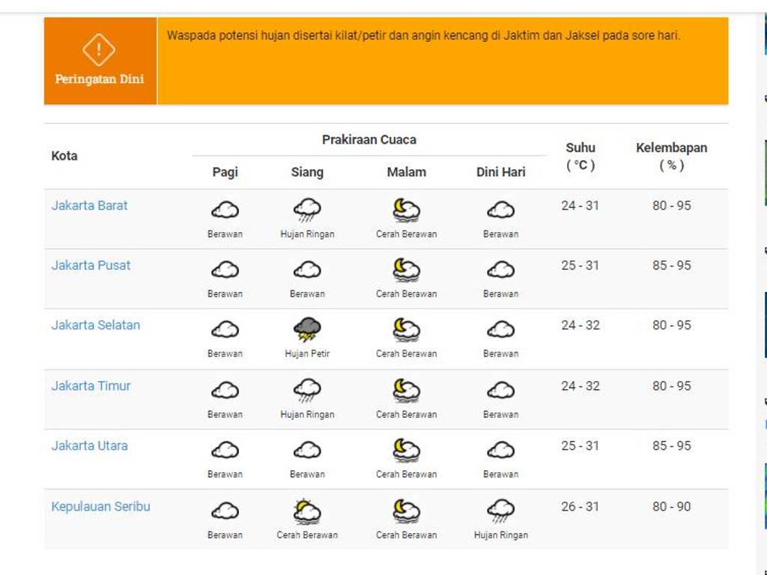Viewport: 767px width, 575px height.
Task: Click Jakarta Selatan Malam Cerah Berawan icon
Action: (x=406, y=329)
